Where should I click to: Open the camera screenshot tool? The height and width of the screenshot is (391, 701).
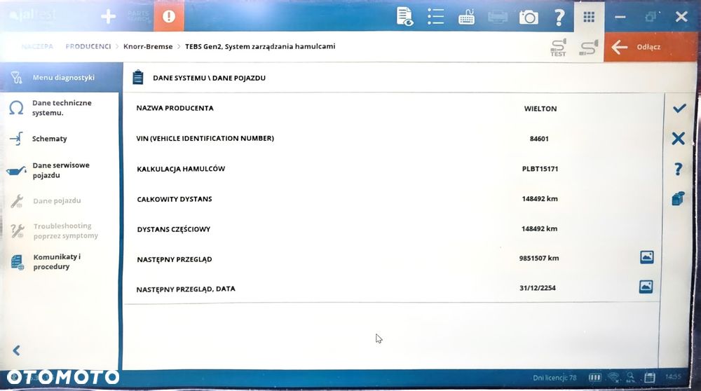(x=529, y=18)
